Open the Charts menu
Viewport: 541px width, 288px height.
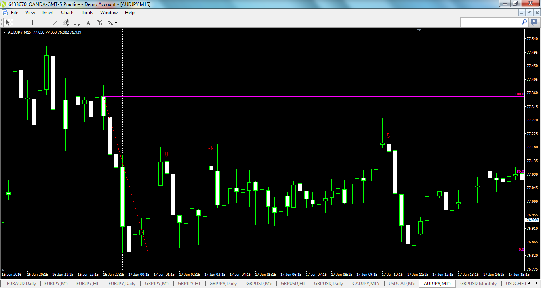tap(67, 12)
